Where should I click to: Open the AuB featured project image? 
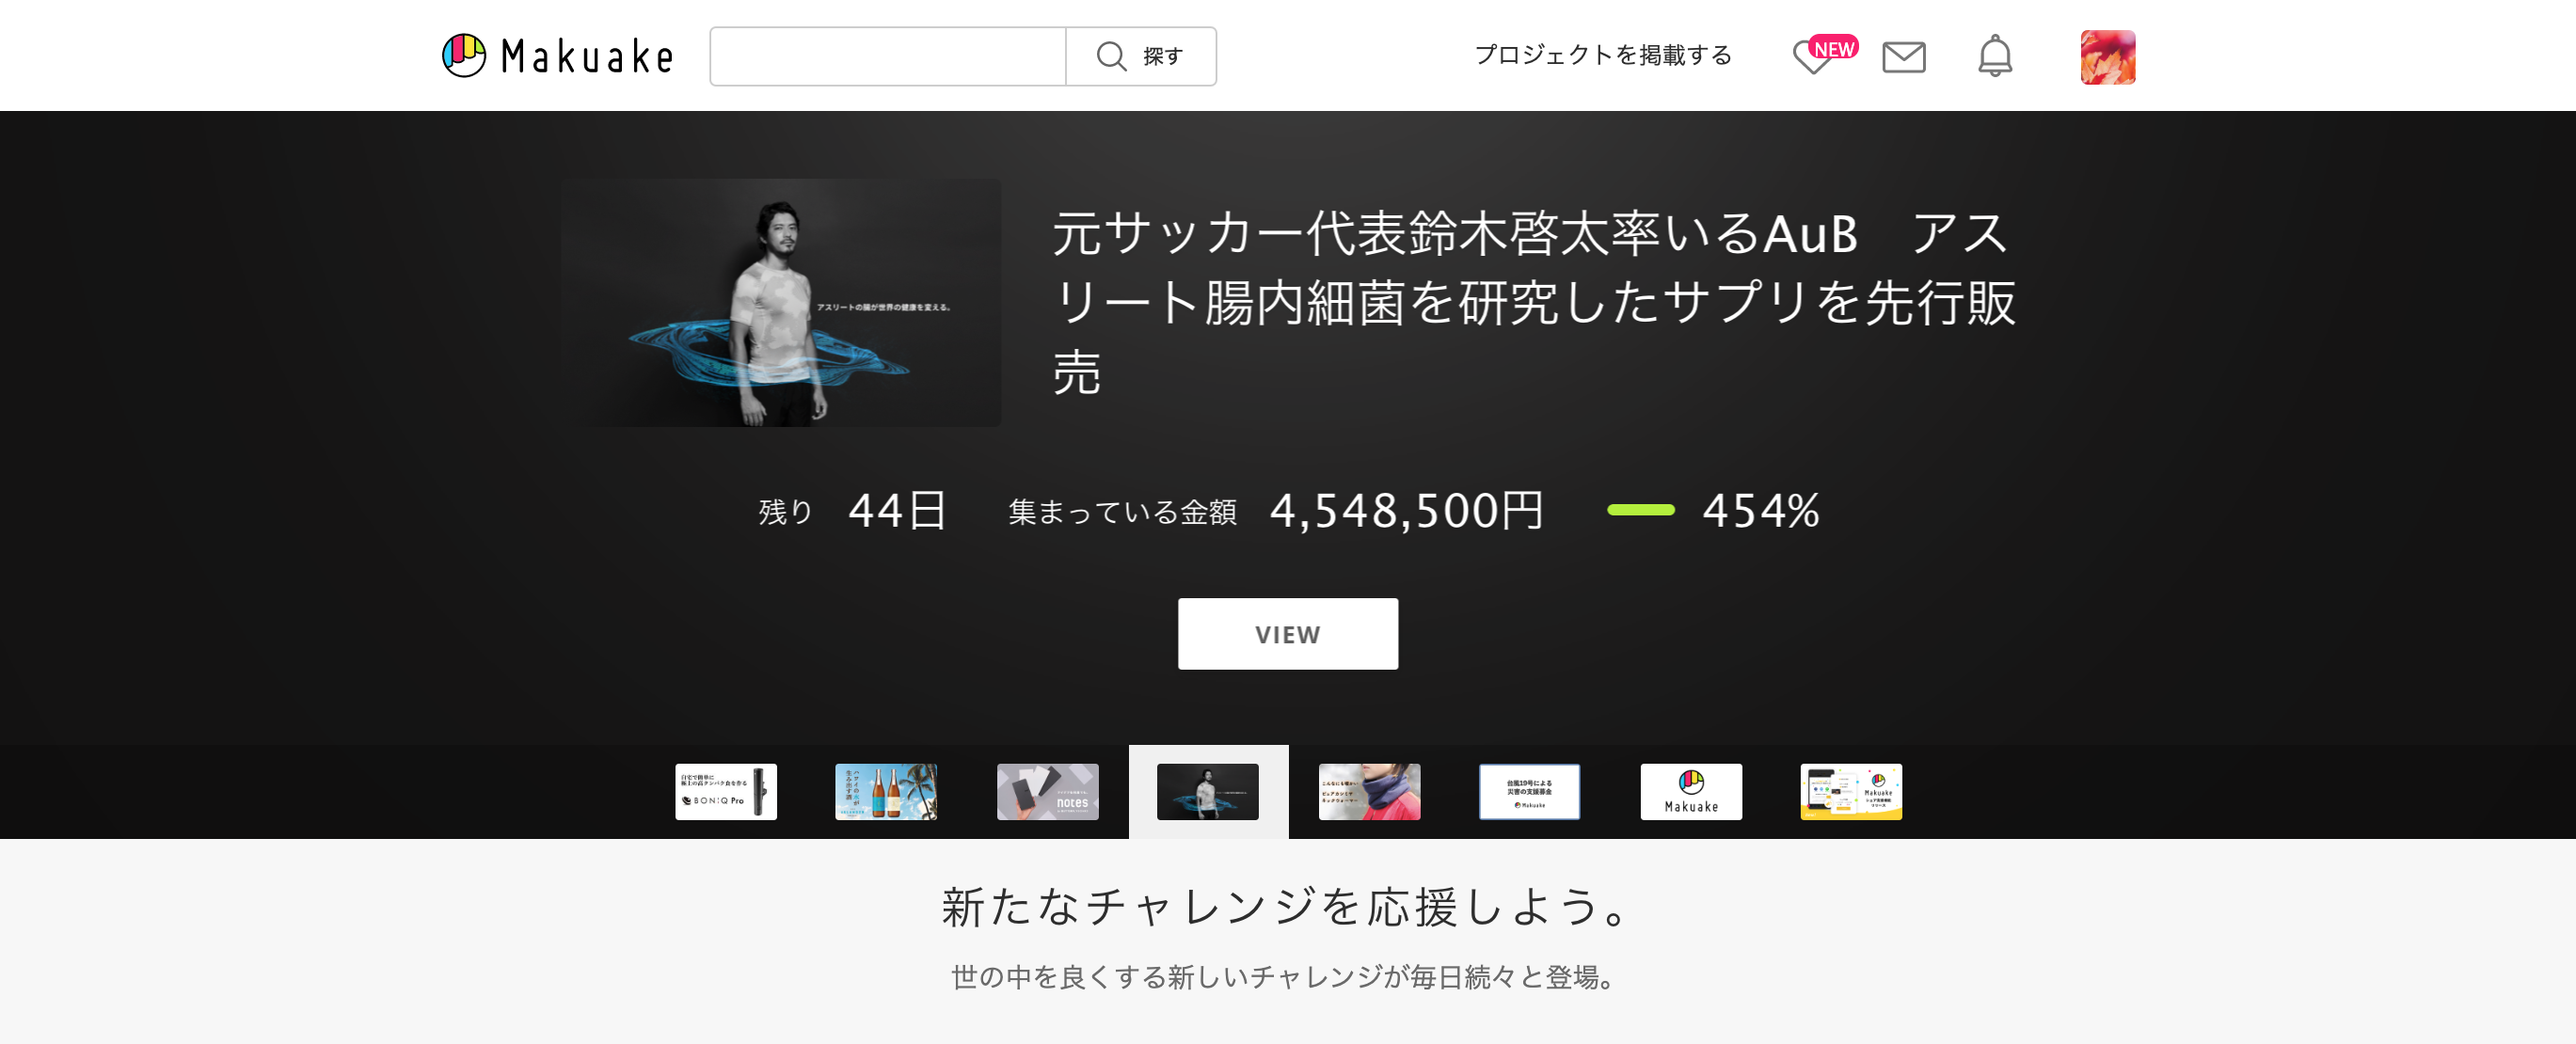pyautogui.click(x=780, y=303)
